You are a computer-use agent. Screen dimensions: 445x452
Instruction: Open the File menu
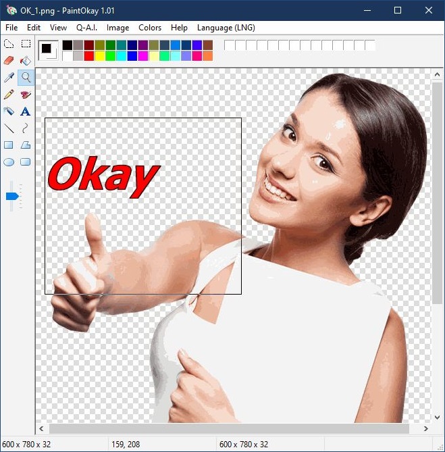11,28
